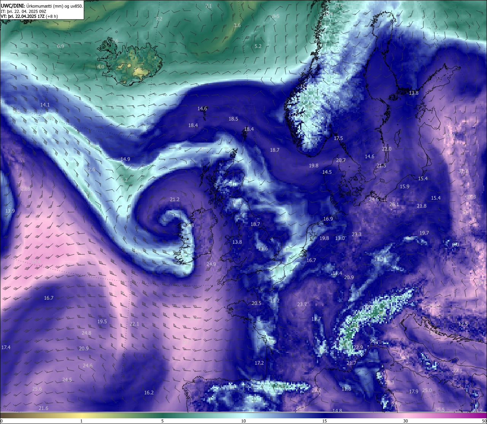Screen dimensions: 487x424
Task: Click the 11.7 value label
Action: tap(316, 319)
